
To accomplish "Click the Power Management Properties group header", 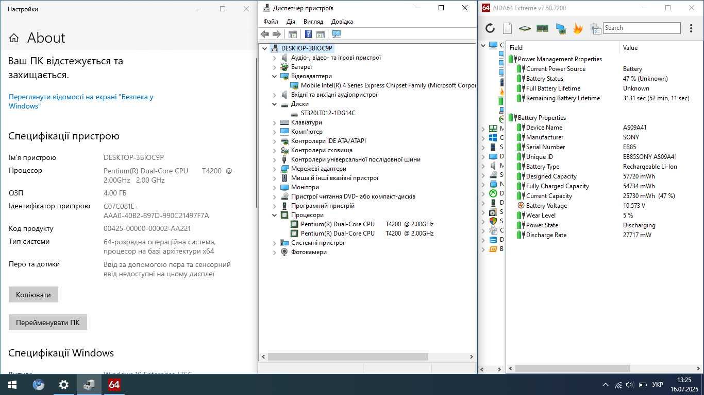I will click(560, 59).
